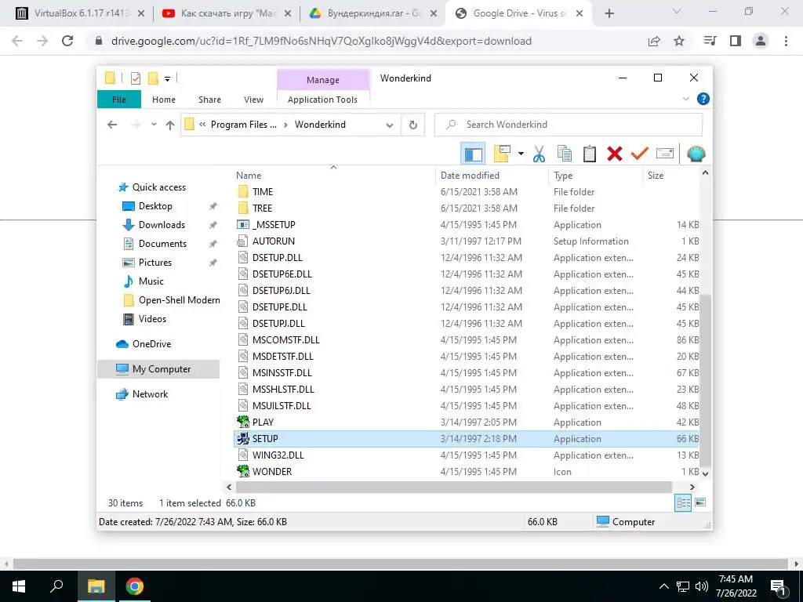803x602 pixels.
Task: Bookmark this page with star icon
Action: 679,41
